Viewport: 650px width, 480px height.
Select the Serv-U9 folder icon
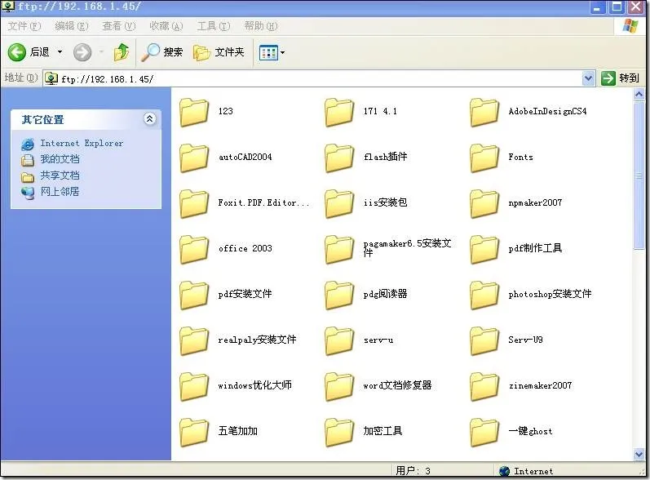click(x=484, y=340)
